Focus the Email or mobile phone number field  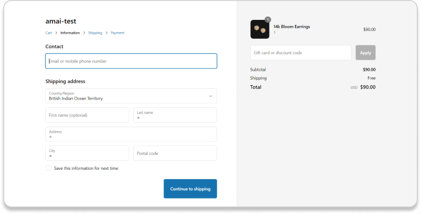(x=131, y=61)
